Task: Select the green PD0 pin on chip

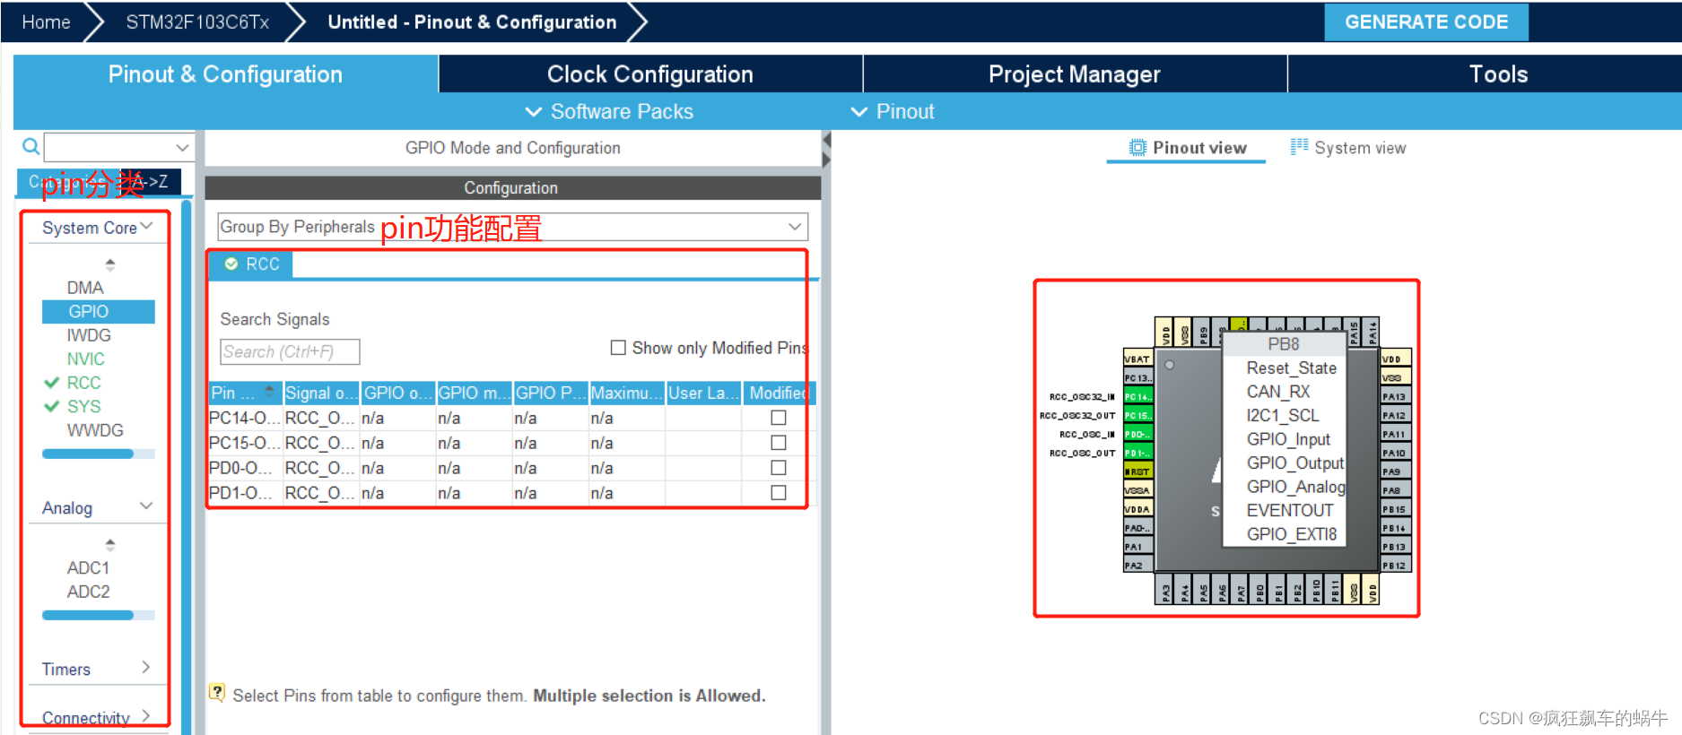Action: (1137, 434)
